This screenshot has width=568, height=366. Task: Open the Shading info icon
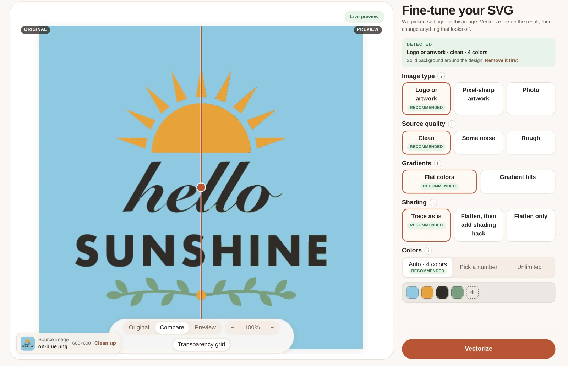click(433, 202)
